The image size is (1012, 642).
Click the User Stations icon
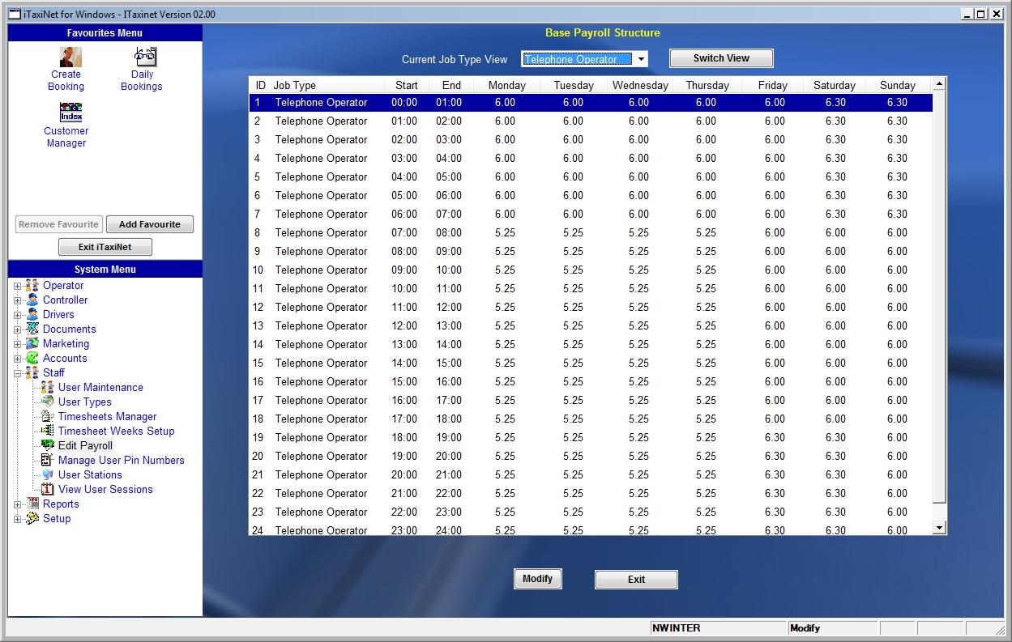pyautogui.click(x=47, y=475)
